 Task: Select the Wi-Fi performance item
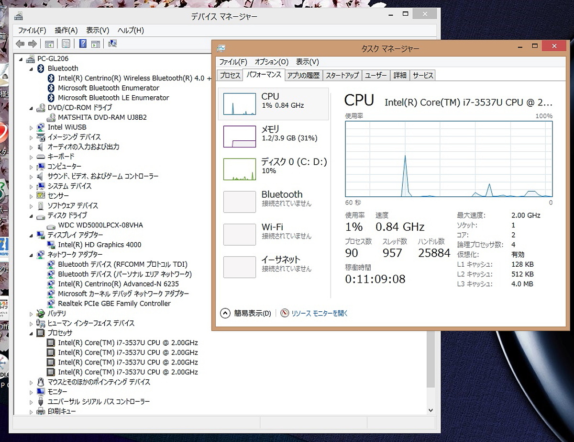pos(274,234)
